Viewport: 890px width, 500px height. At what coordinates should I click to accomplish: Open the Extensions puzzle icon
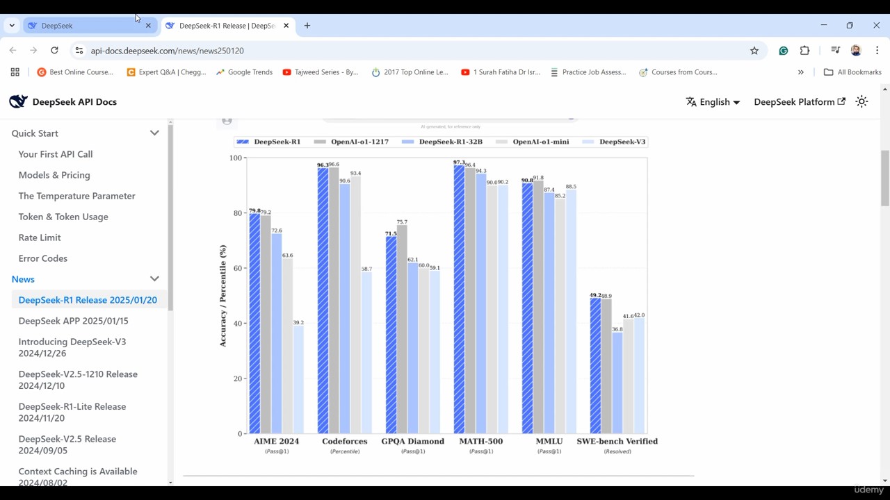805,51
